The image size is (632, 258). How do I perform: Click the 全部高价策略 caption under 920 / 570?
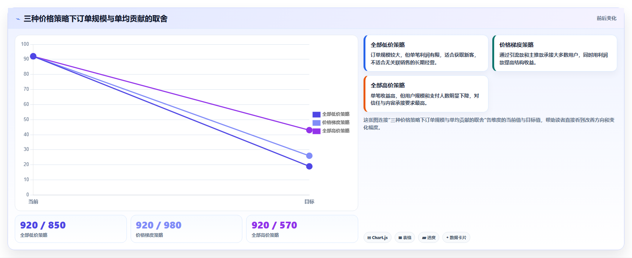click(x=265, y=235)
